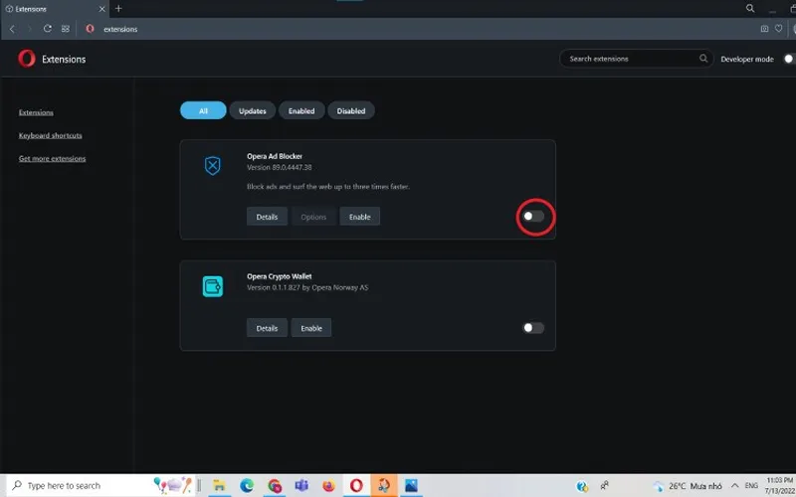Image resolution: width=796 pixels, height=497 pixels.
Task: Click the Opera icon in the taskbar
Action: [x=356, y=486]
